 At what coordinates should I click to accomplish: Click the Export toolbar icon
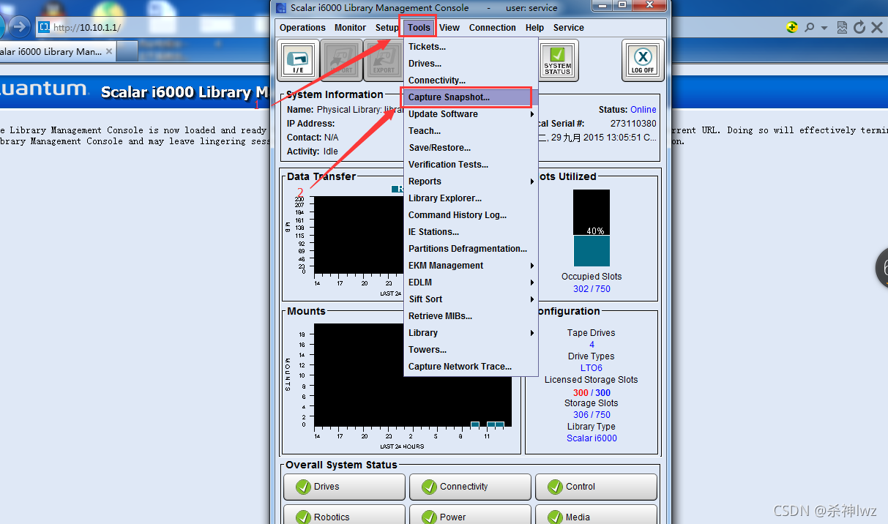pos(383,60)
